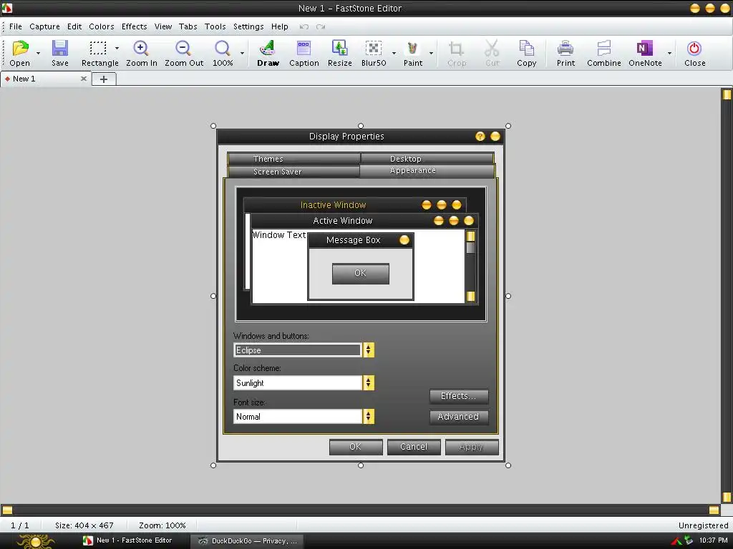Click the red Close power icon
Screen dimensions: 733x549
694,48
